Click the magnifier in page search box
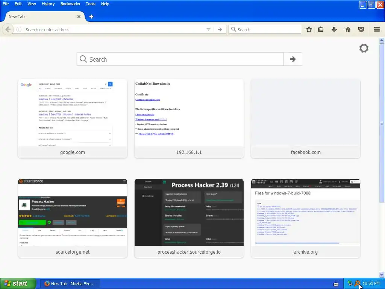The width and height of the screenshot is (385, 289). (83, 59)
